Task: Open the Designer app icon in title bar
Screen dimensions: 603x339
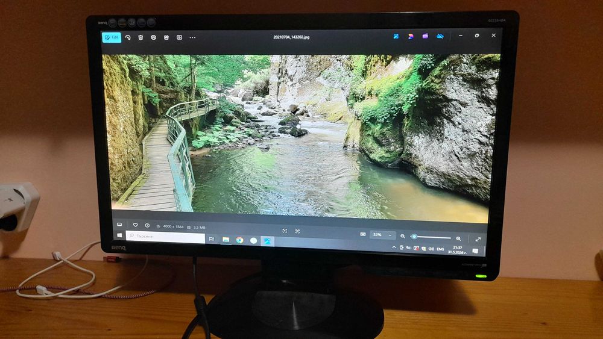Action: point(411,37)
